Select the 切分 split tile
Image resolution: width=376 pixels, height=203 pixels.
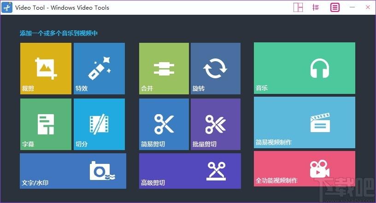point(99,124)
